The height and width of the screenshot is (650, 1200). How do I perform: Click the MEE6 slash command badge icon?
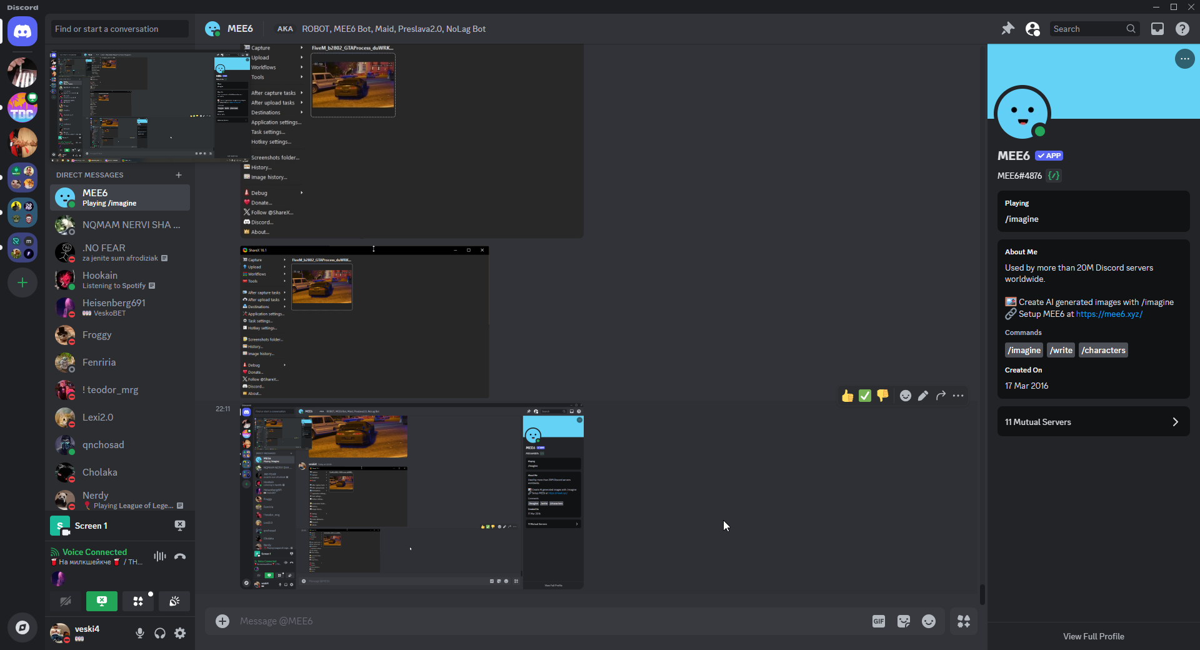(1054, 176)
